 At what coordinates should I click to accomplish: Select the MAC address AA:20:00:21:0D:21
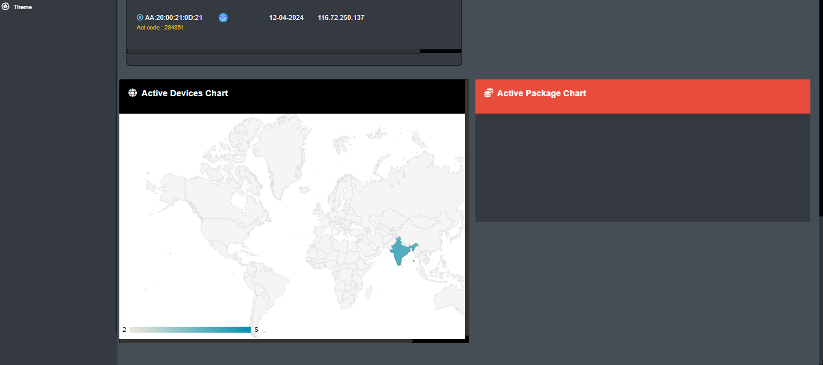point(174,17)
